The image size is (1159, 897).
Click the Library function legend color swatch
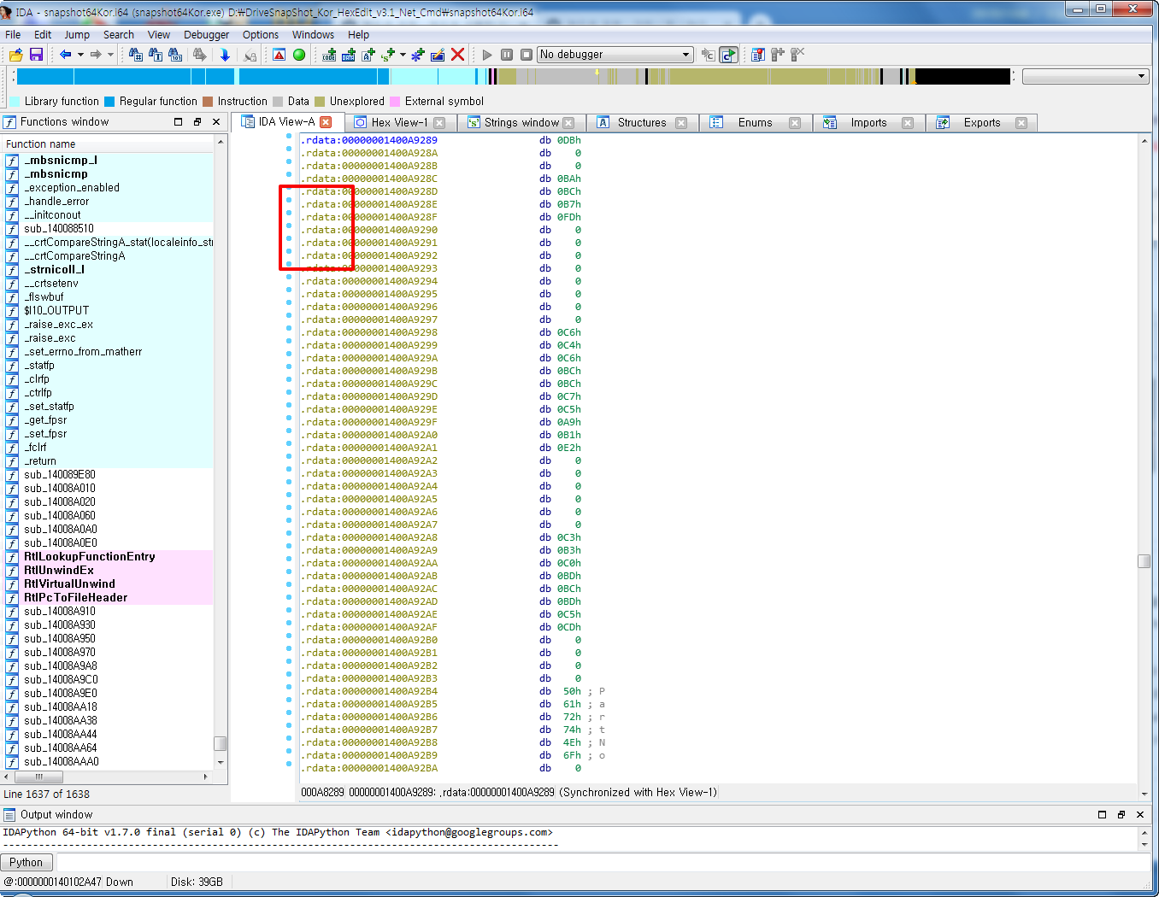tap(15, 102)
